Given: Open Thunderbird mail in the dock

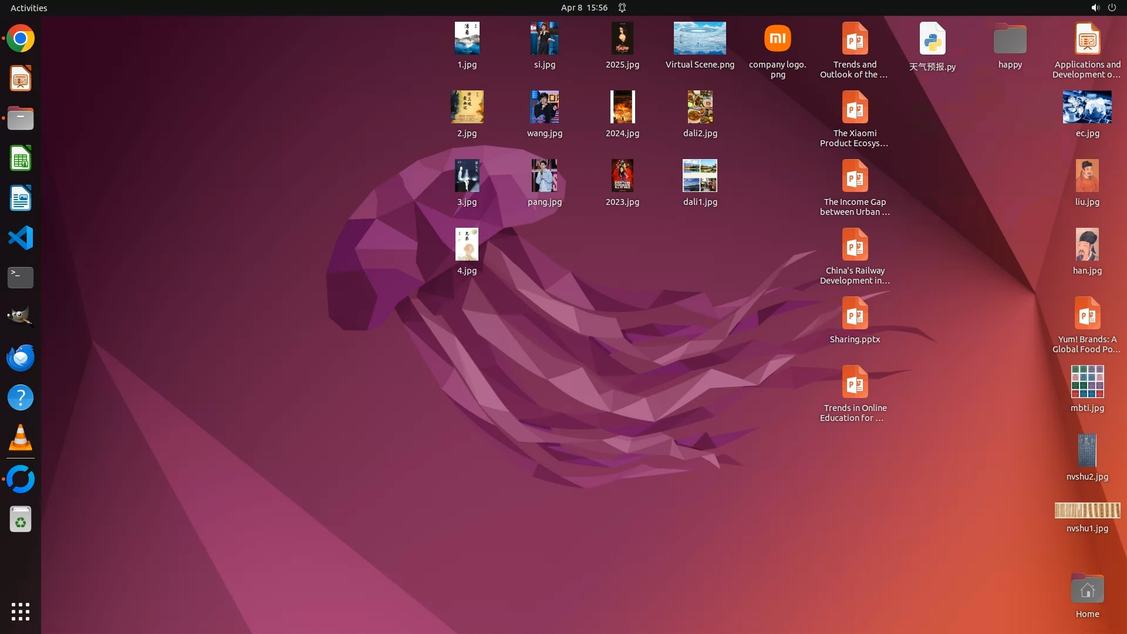Looking at the screenshot, I should tap(21, 358).
